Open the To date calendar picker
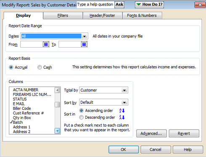The image size is (206, 157). click(84, 44)
